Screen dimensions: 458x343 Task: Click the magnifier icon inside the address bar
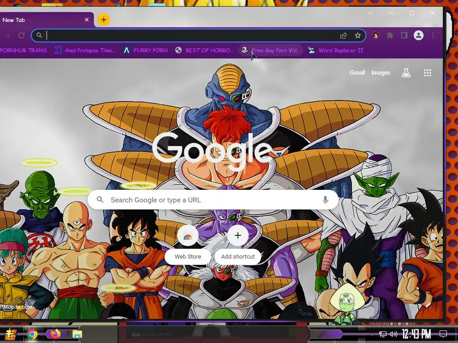39,36
